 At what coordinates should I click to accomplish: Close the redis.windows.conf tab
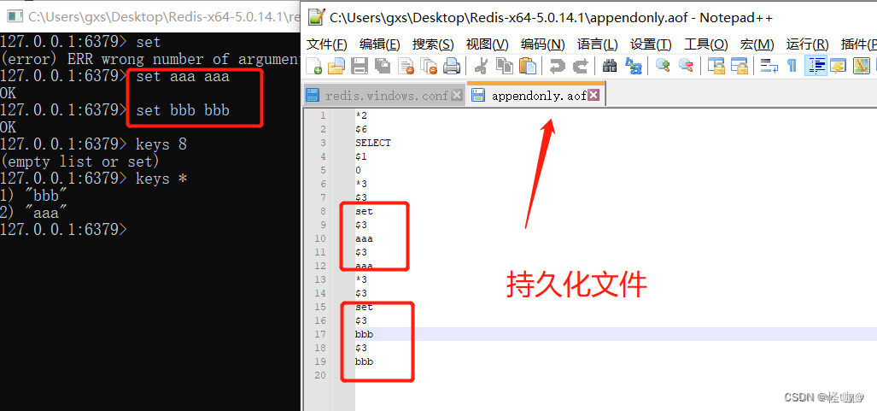pyautogui.click(x=457, y=96)
